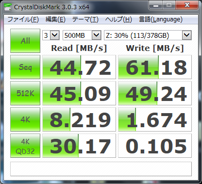Image resolution: width=202 pixels, height=184 pixels.
Task: Minimize the CrystalDiskMark window
Action: coord(156,6)
